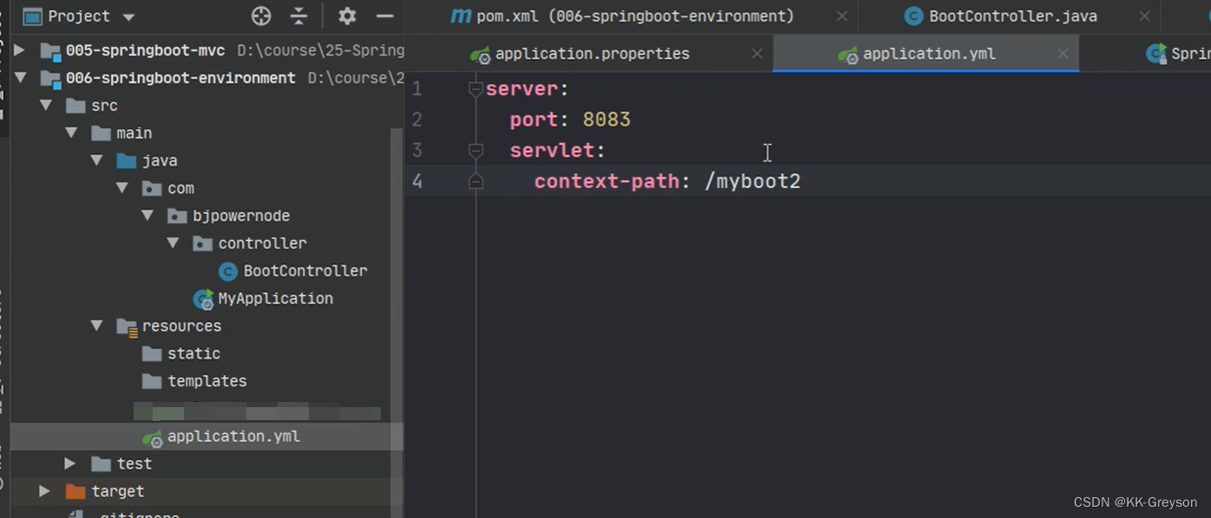Image resolution: width=1211 pixels, height=518 pixels.
Task: Click the Spring icon on application.properties tab
Action: (x=481, y=55)
